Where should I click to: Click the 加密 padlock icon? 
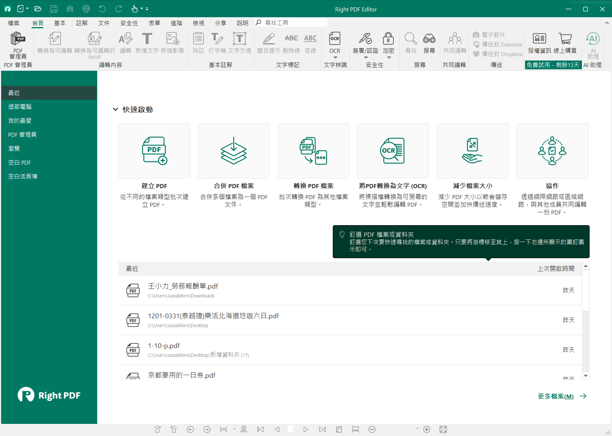(388, 39)
